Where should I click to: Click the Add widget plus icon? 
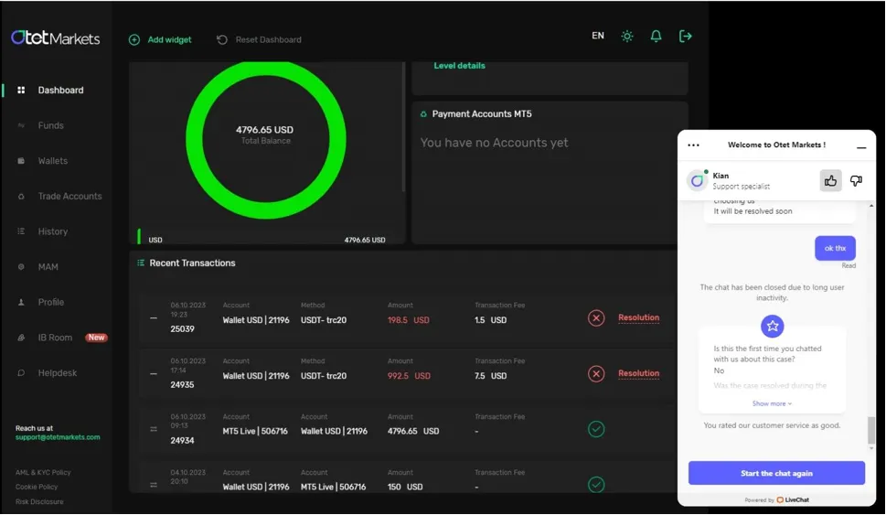click(133, 39)
